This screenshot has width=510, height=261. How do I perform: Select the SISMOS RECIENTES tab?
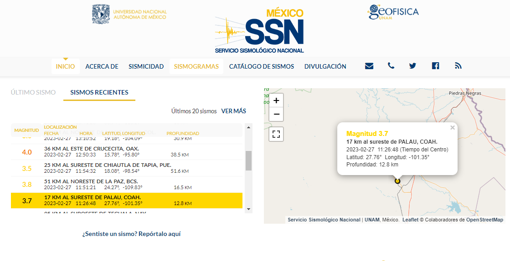(x=99, y=92)
